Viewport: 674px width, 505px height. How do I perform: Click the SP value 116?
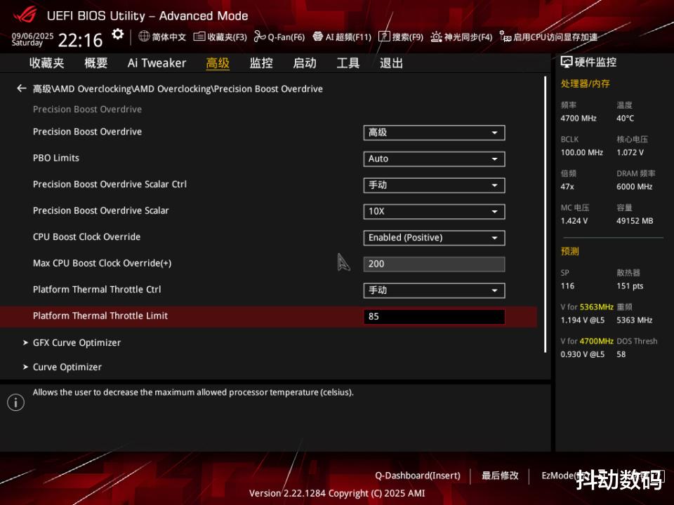click(567, 286)
